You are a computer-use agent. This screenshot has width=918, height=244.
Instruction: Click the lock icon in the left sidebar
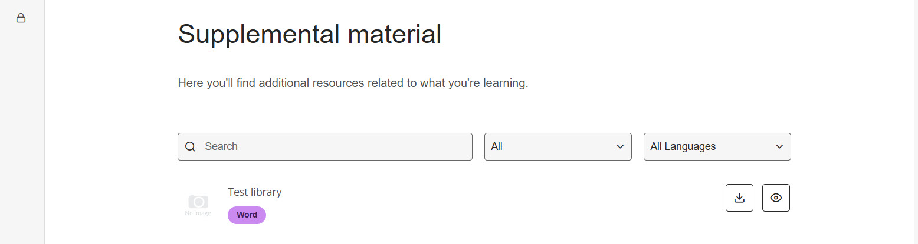click(x=21, y=18)
